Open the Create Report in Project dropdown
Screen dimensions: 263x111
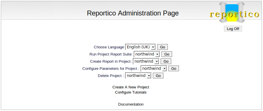click(x=146, y=61)
